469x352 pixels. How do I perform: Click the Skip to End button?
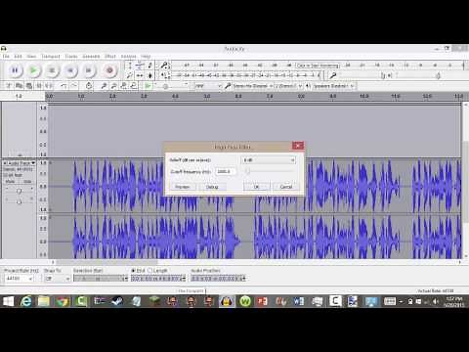[89, 70]
